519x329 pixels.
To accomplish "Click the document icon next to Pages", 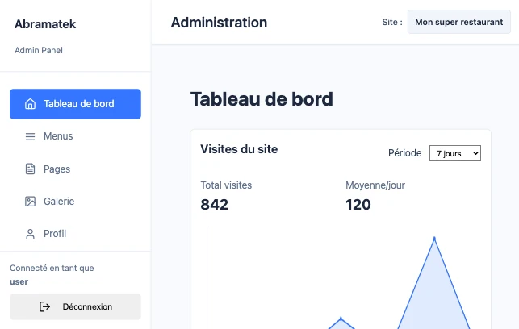I will pyautogui.click(x=31, y=169).
